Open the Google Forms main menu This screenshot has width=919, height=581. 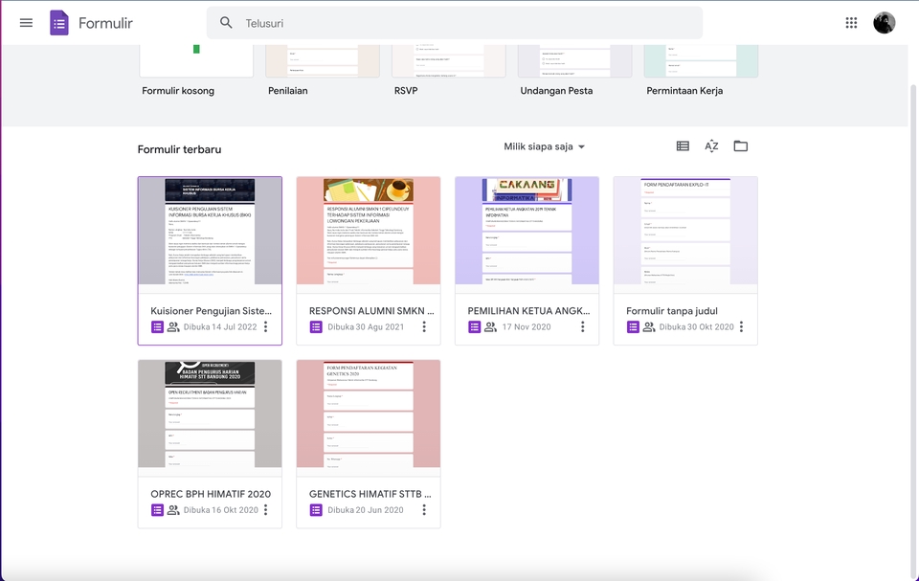[26, 22]
